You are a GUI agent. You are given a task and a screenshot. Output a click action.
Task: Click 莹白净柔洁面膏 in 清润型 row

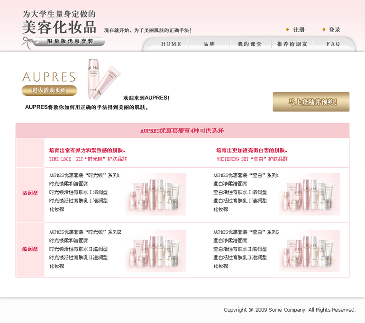[x=230, y=184]
